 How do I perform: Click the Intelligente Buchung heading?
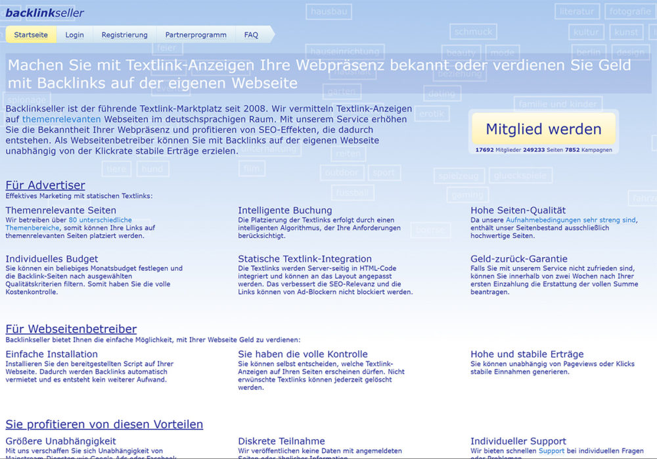click(285, 210)
